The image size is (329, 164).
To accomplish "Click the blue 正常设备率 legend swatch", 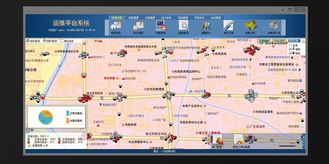I will (x=68, y=113).
